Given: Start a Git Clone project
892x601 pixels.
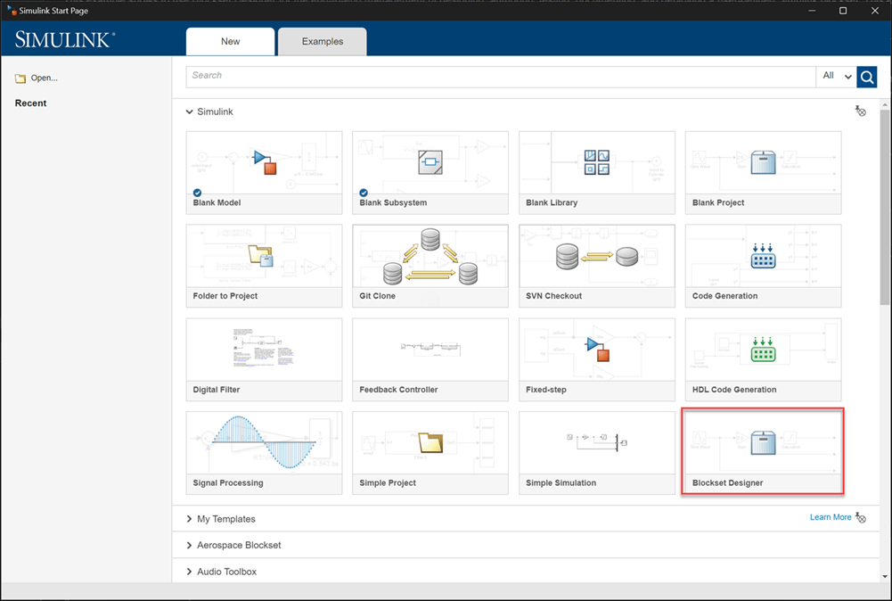Looking at the screenshot, I should coord(430,265).
